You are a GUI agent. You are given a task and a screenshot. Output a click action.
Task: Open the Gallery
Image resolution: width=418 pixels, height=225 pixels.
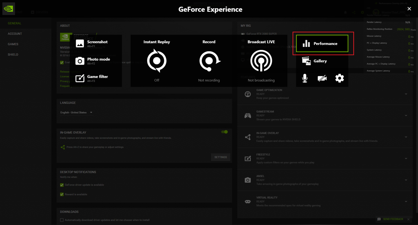[x=322, y=61]
